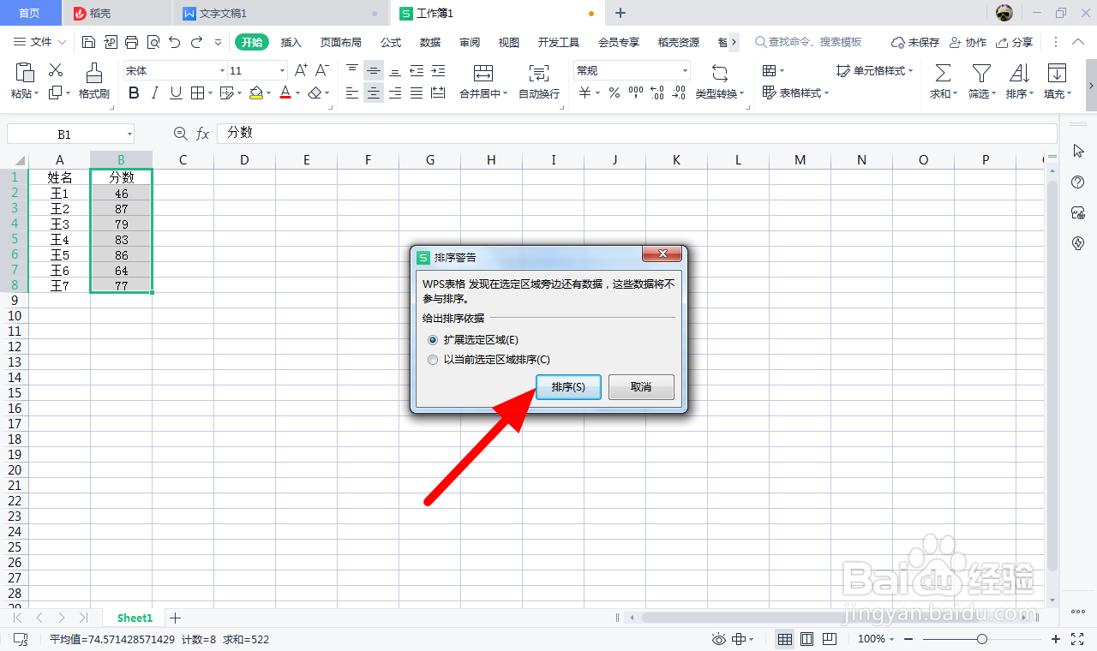Click the Collaborate button
1097x651 pixels.
968,42
